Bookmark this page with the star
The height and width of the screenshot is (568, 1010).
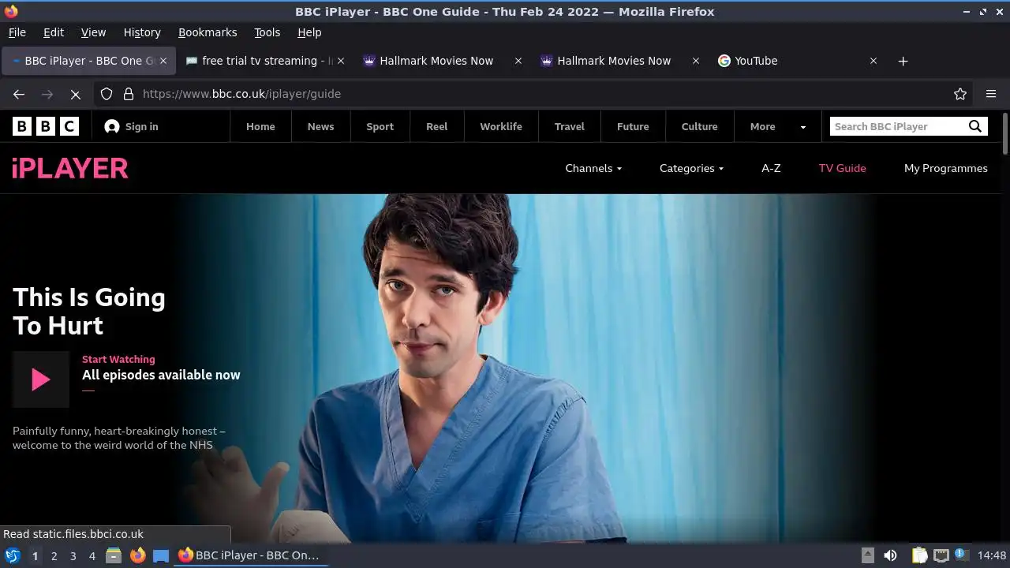coord(960,94)
